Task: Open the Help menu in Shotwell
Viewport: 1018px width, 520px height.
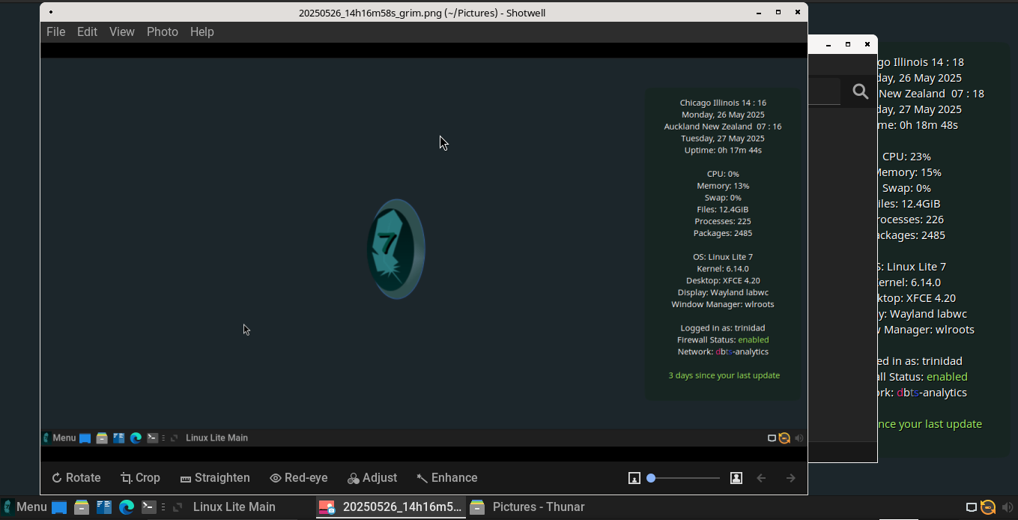Action: [202, 31]
